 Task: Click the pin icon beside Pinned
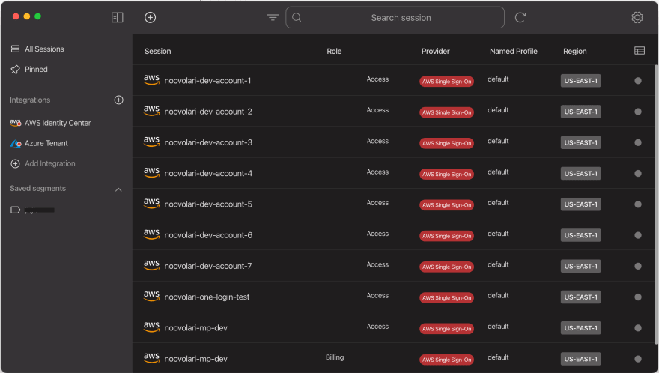pyautogui.click(x=15, y=70)
